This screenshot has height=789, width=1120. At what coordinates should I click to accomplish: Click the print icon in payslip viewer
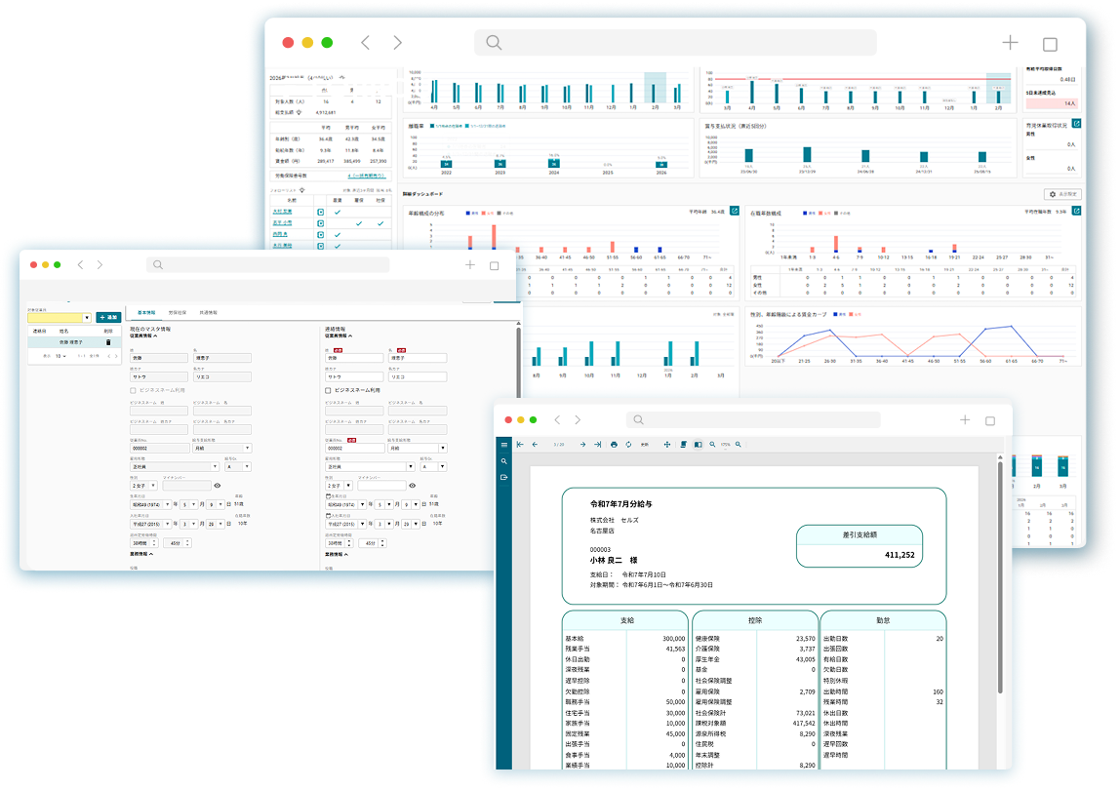(614, 445)
